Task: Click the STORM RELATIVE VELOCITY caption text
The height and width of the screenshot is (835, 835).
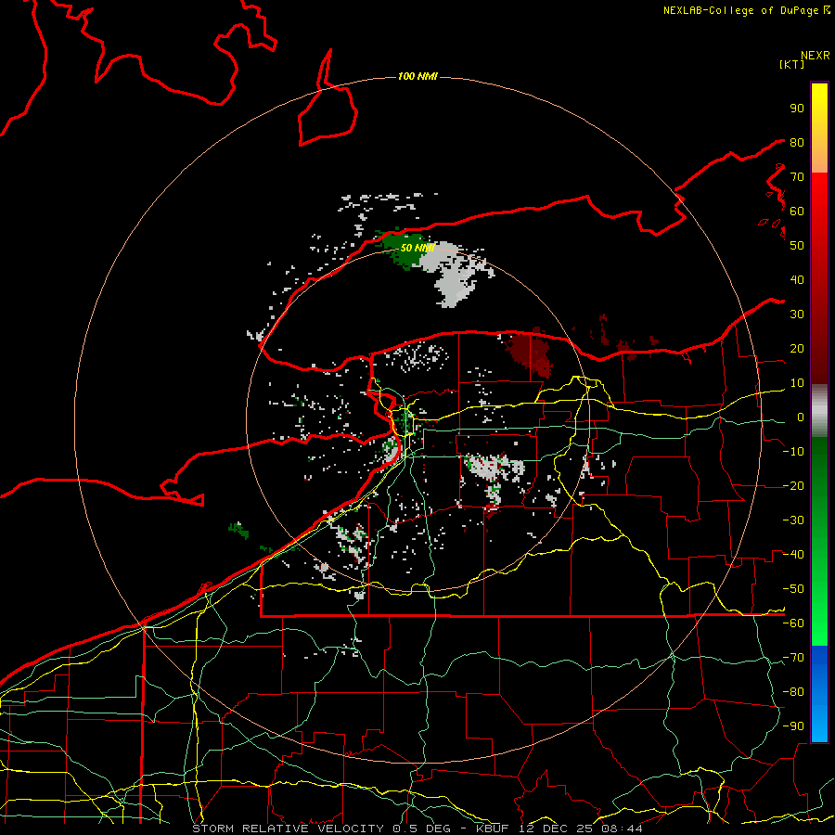Action: point(288,829)
